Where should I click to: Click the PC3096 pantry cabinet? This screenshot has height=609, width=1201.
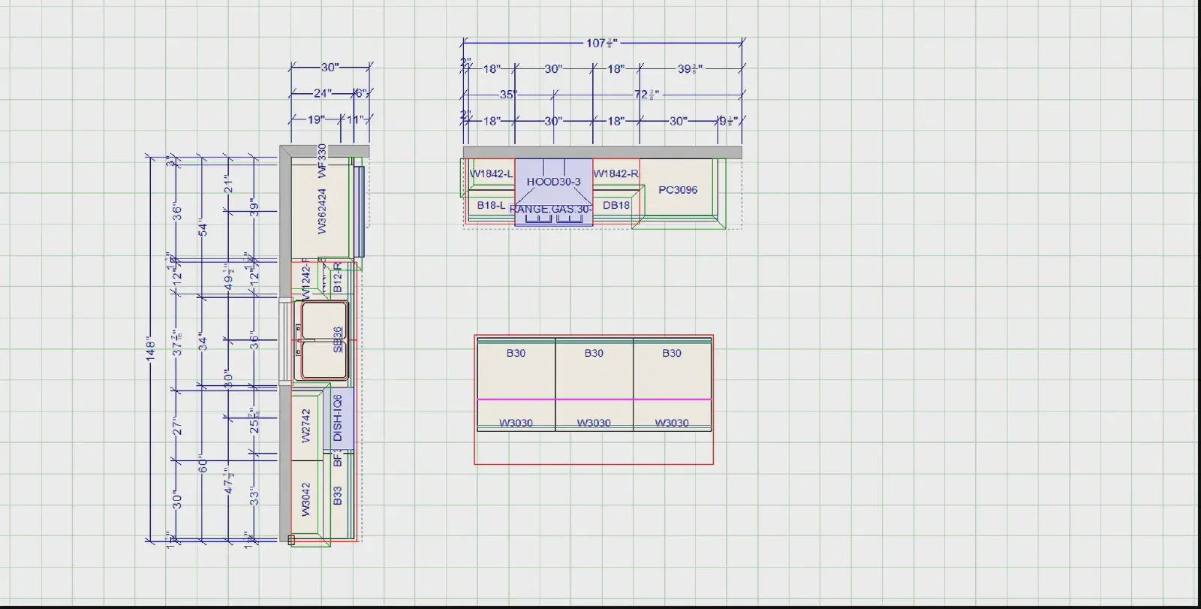point(678,190)
